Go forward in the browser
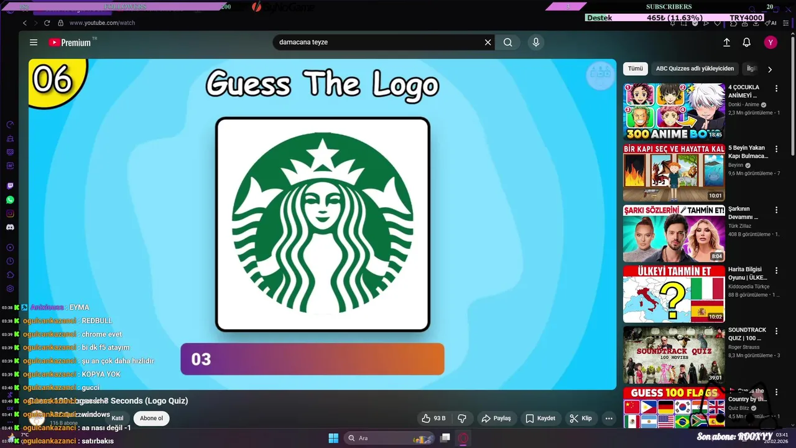Screen dimensions: 796x448 pos(36,23)
